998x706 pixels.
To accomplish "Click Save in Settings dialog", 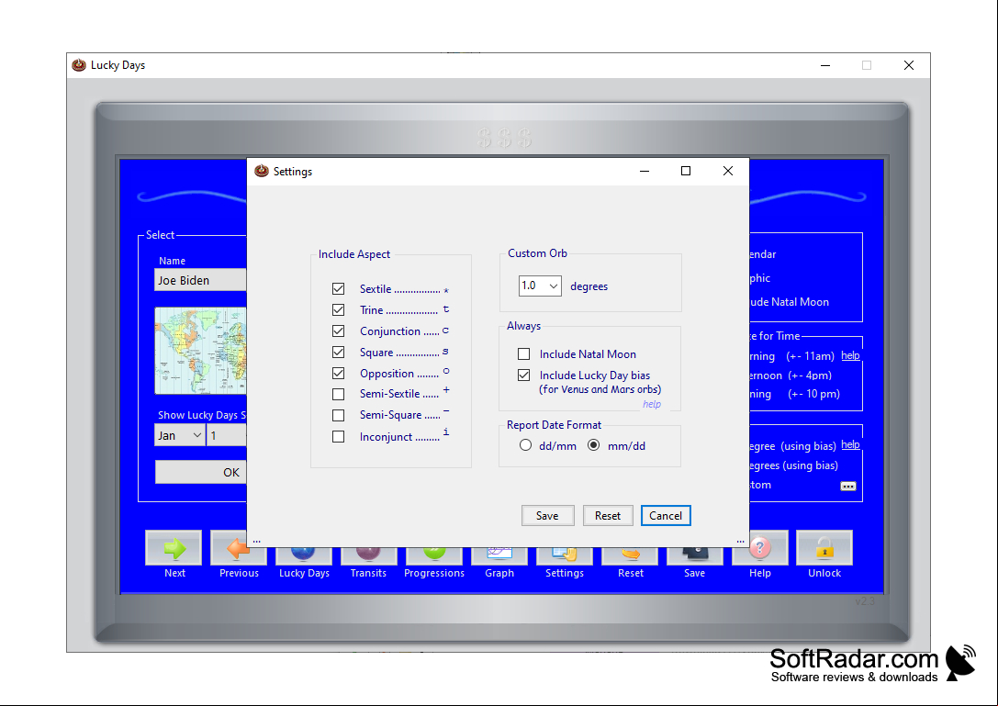I will pos(547,516).
